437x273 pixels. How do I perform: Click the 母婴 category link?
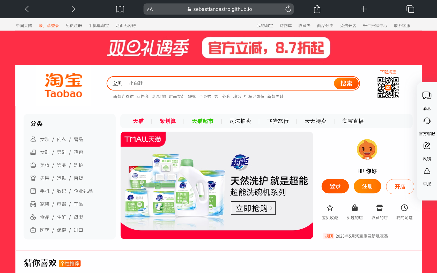pyautogui.click(x=78, y=217)
